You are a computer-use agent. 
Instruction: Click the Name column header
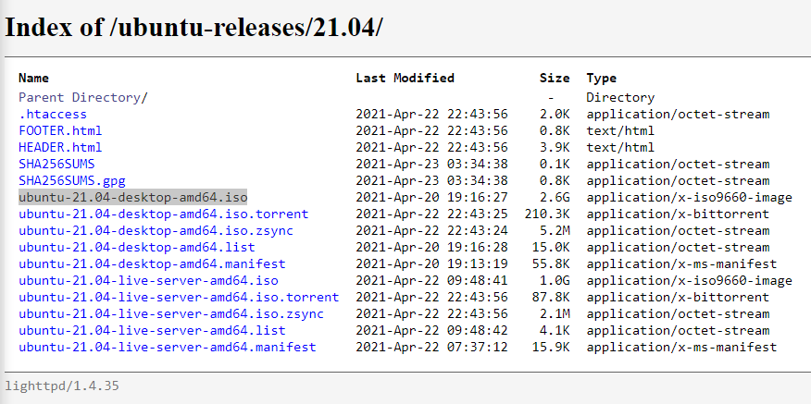(x=33, y=78)
